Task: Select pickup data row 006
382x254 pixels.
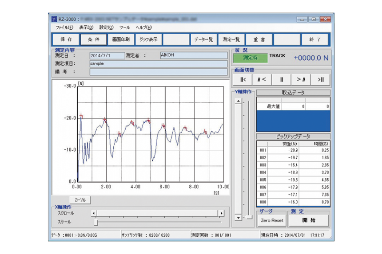Action: [293, 187]
